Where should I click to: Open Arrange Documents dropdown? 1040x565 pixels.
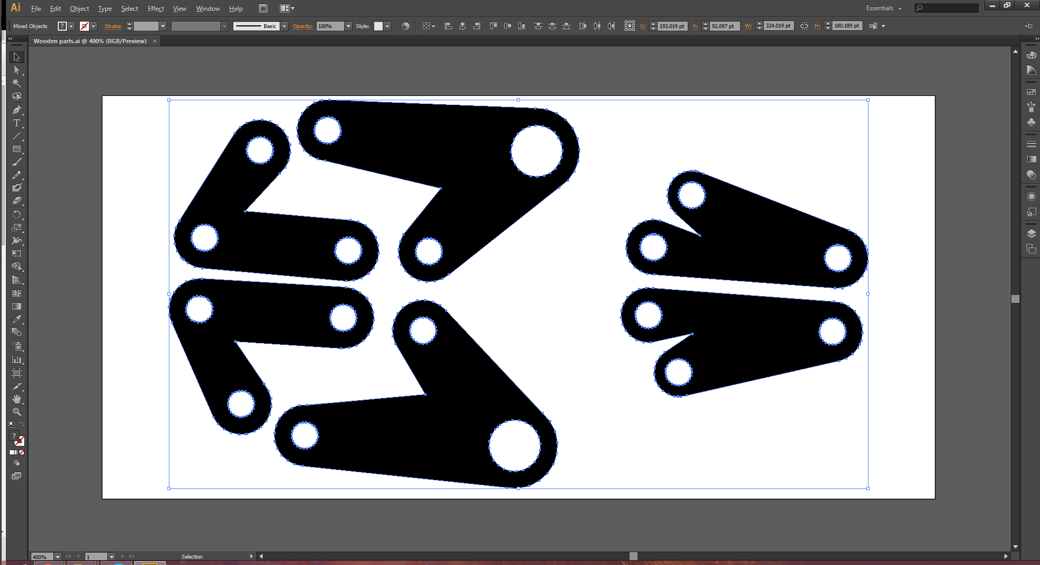287,9
